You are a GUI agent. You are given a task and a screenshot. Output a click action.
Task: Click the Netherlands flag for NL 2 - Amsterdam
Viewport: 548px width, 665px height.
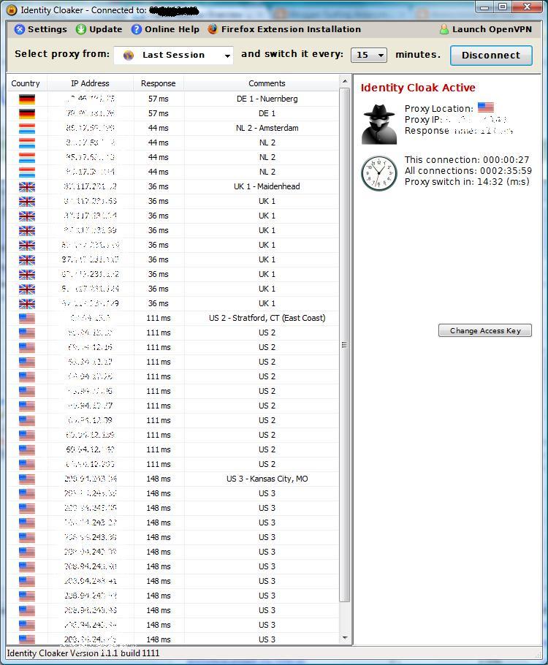[27, 128]
